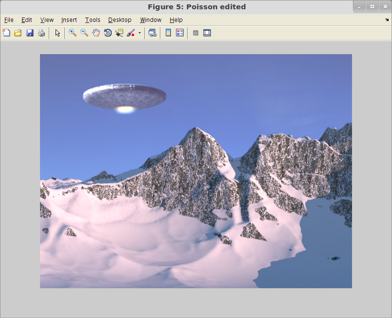
Task: Maximize the Figure 5 window
Action: pyautogui.click(x=372, y=6)
